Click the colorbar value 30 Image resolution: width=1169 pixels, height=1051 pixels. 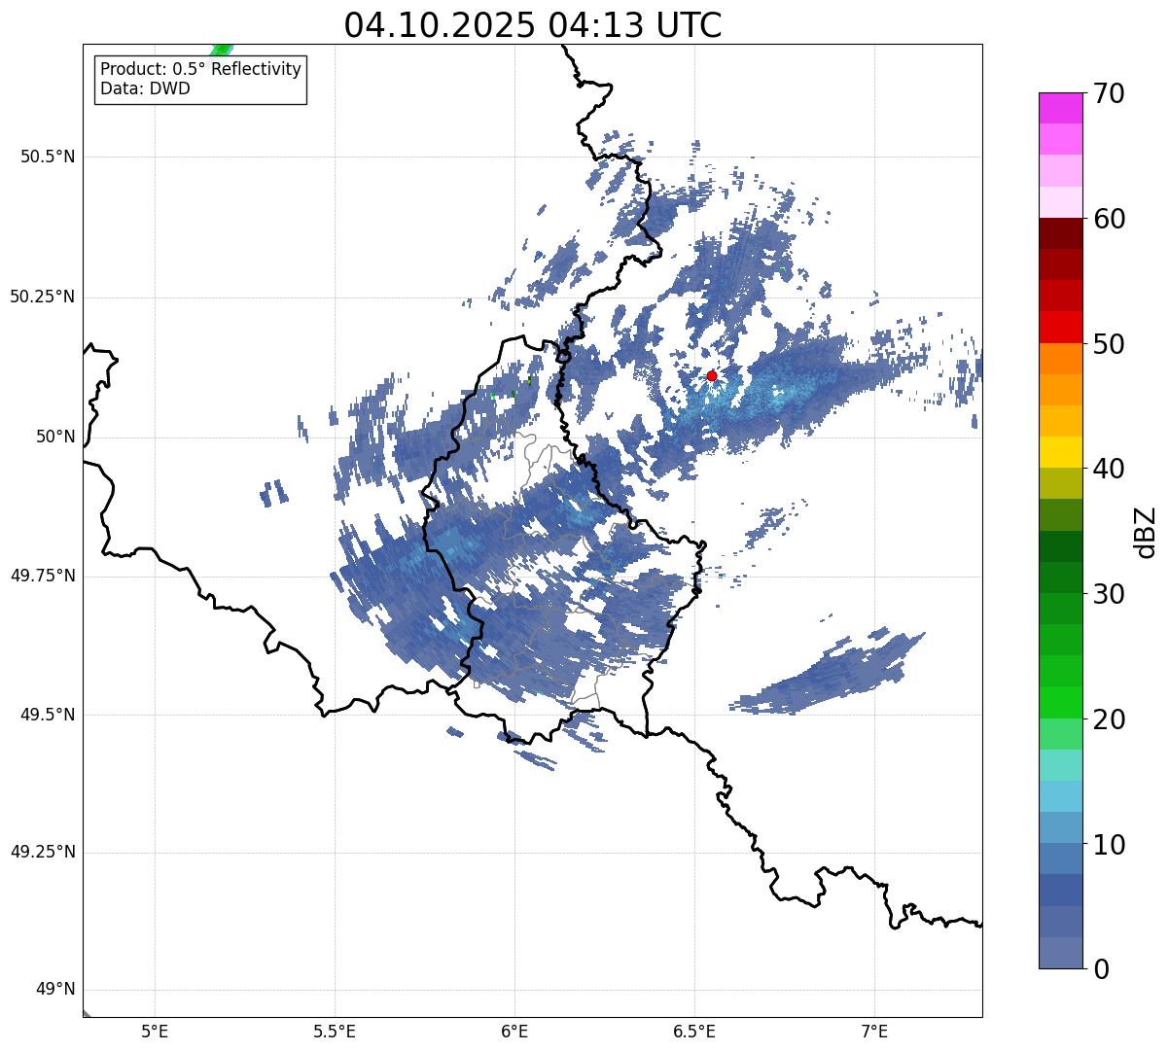click(x=1109, y=594)
